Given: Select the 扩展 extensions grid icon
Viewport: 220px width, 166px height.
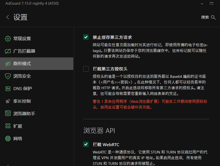Looking at the screenshot, I should [x=8, y=126].
